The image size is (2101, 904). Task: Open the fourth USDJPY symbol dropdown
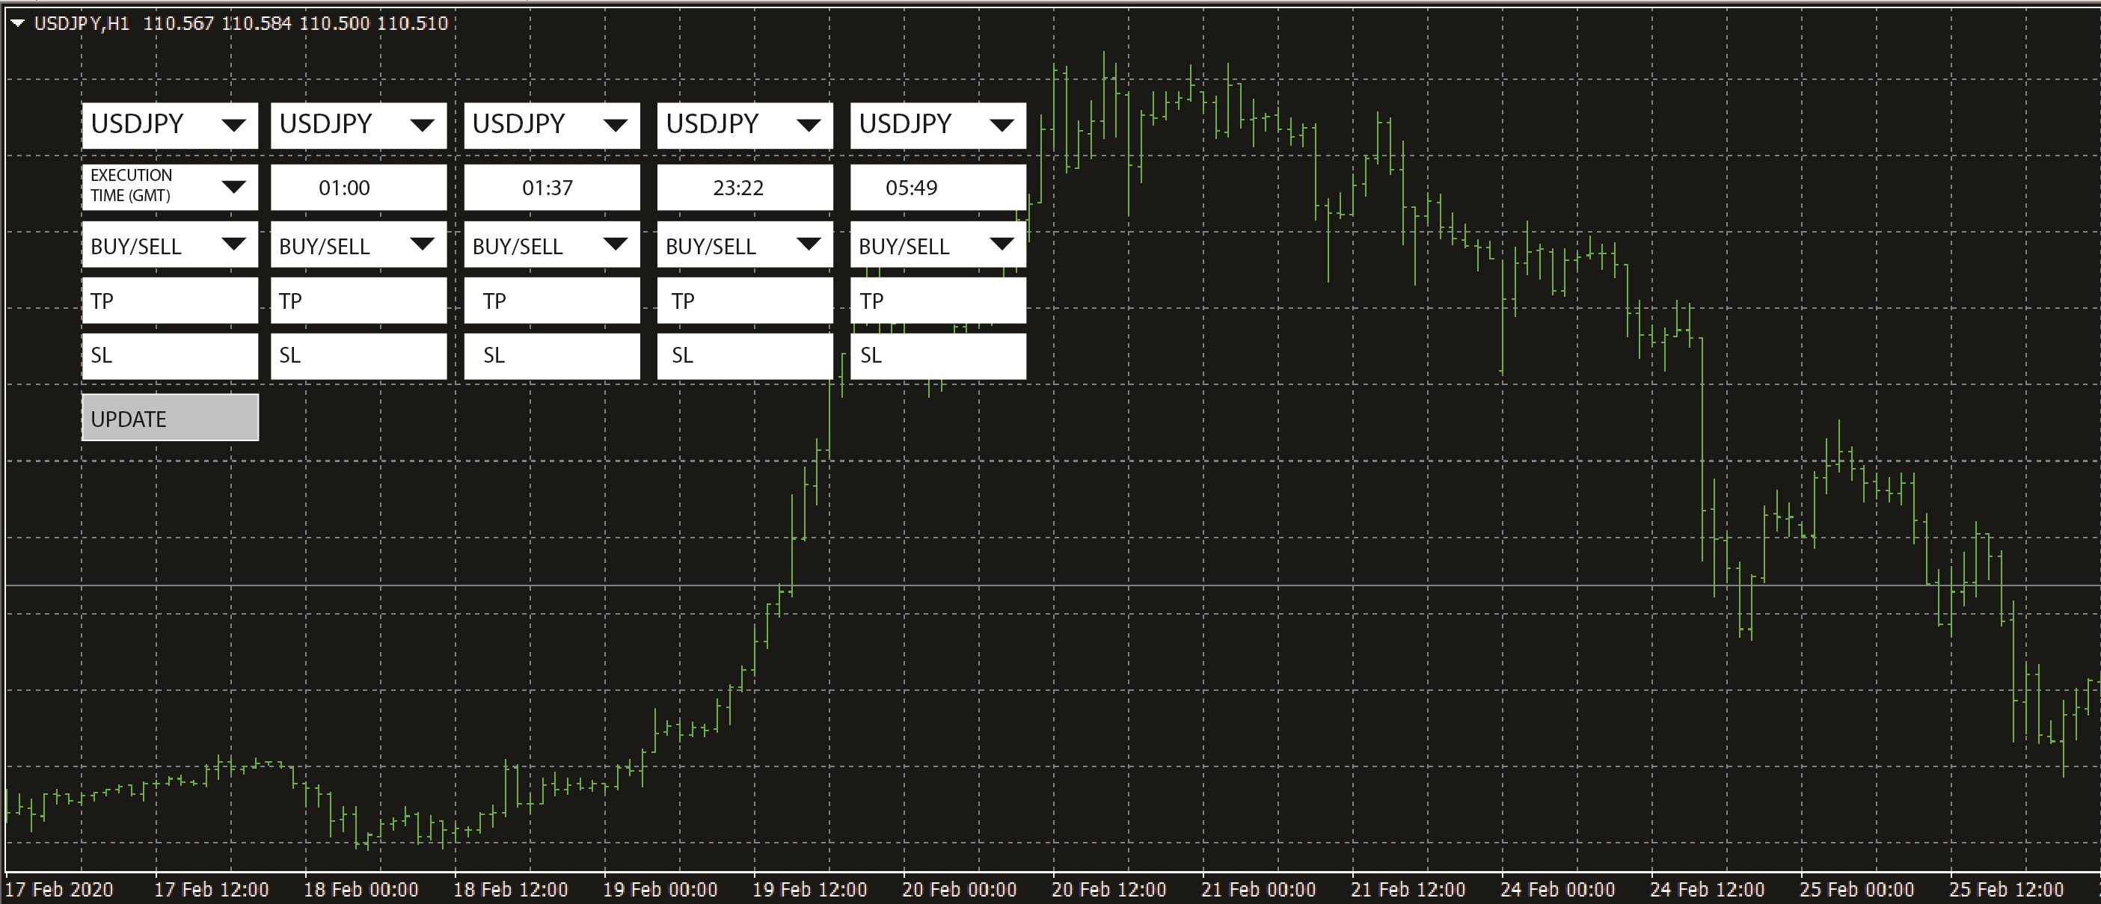[746, 125]
